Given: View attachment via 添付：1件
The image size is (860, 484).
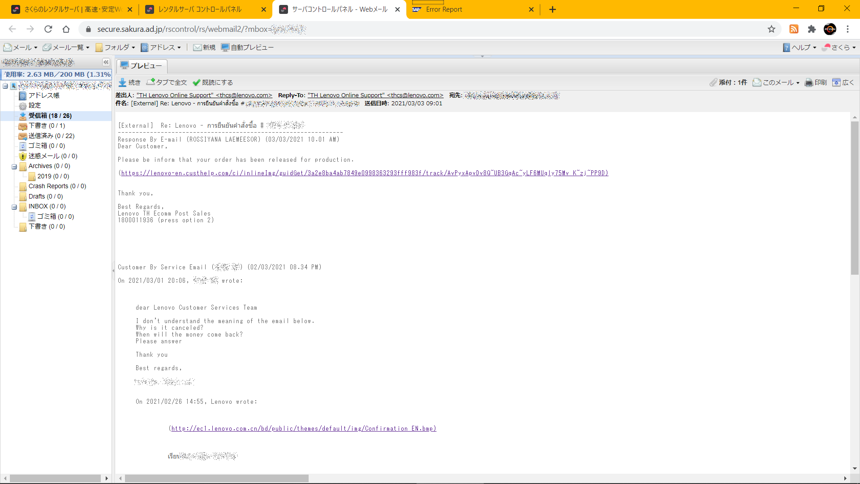Looking at the screenshot, I should point(728,82).
